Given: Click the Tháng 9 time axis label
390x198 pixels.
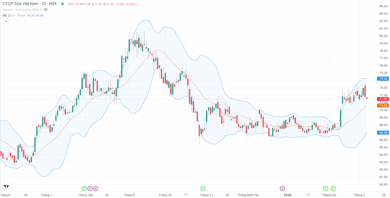Looking at the screenshot, I should [129, 195].
